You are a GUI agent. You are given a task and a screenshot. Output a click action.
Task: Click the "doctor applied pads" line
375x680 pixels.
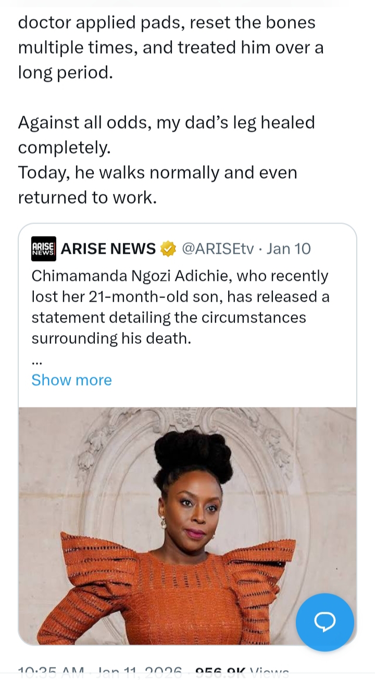[166, 22]
